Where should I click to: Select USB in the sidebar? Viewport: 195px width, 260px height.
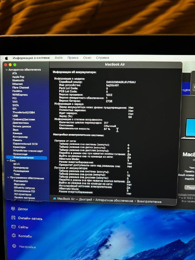coord(15,116)
